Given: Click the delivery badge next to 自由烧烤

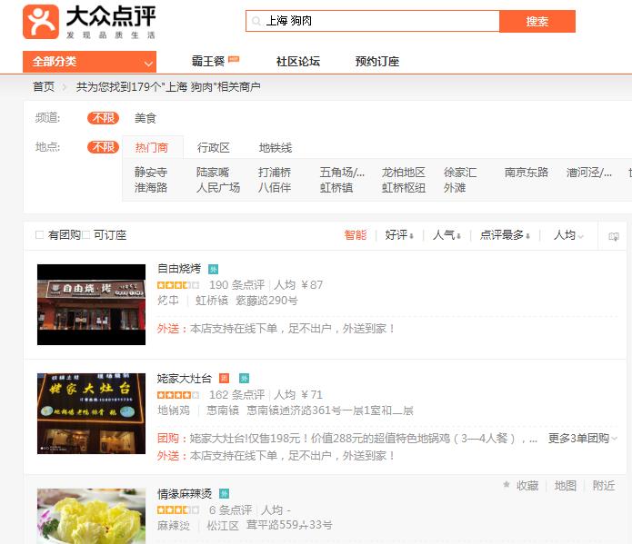Looking at the screenshot, I should click(x=213, y=269).
